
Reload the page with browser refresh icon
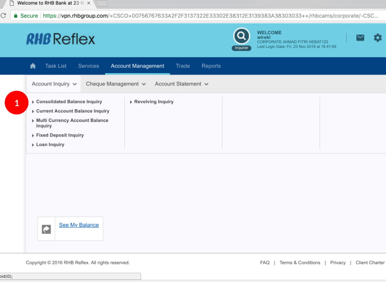click(x=3, y=16)
